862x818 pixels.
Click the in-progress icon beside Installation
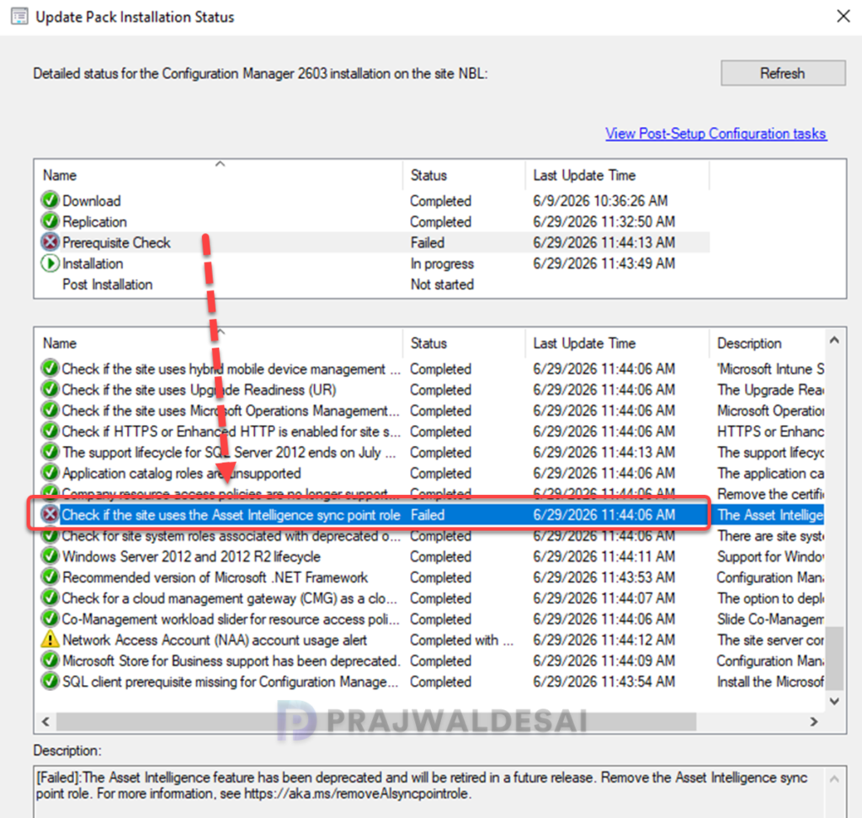[x=50, y=263]
